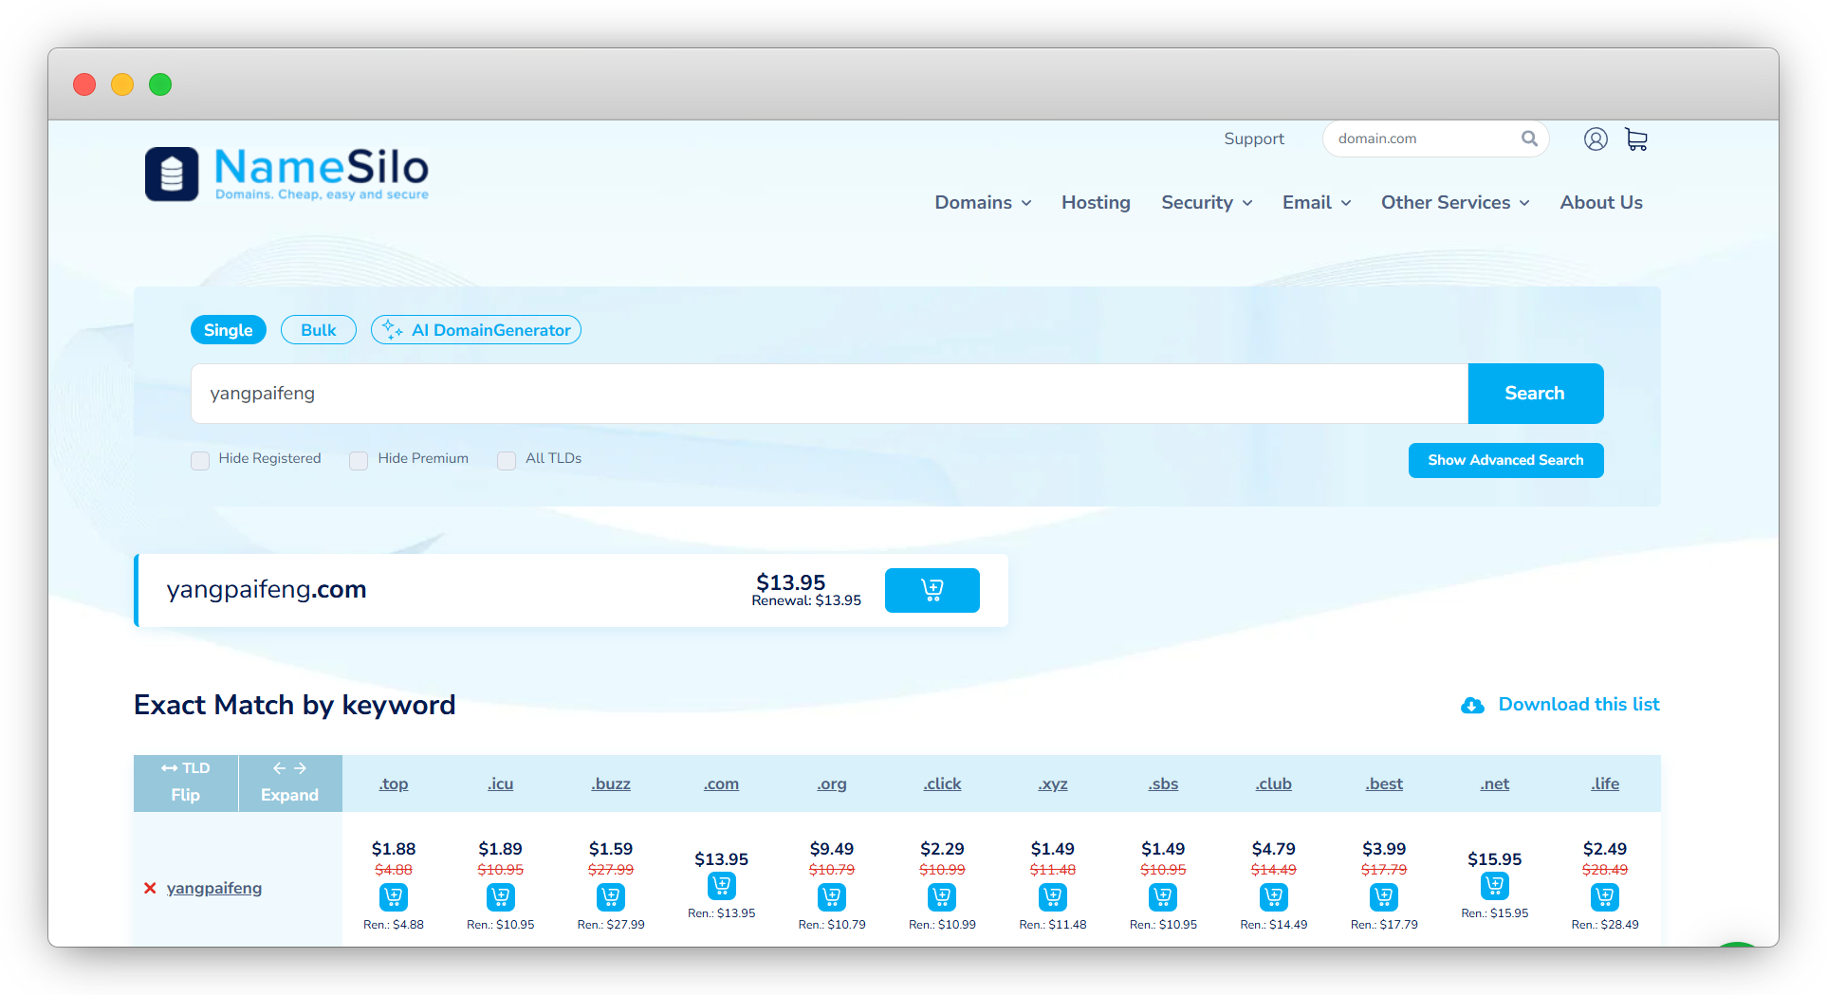Expand the Domains dropdown menu
Viewport: 1827px width, 995px height.
[983, 202]
